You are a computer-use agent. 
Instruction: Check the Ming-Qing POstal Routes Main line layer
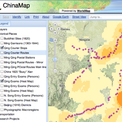click(2, 67)
